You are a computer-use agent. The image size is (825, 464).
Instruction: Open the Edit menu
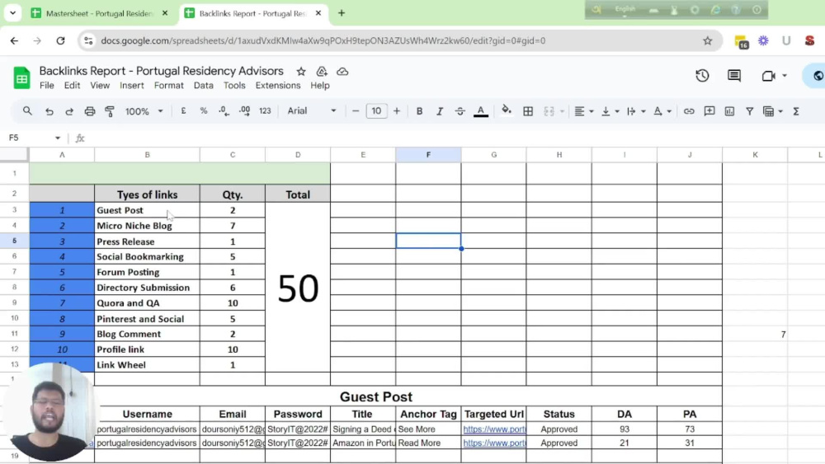point(72,85)
